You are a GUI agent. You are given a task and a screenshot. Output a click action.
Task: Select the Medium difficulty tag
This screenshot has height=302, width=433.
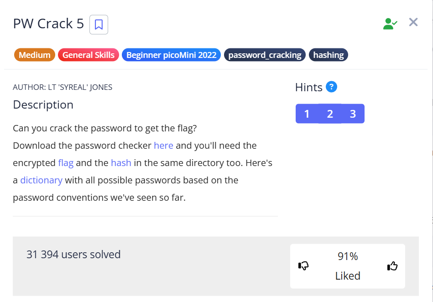35,55
